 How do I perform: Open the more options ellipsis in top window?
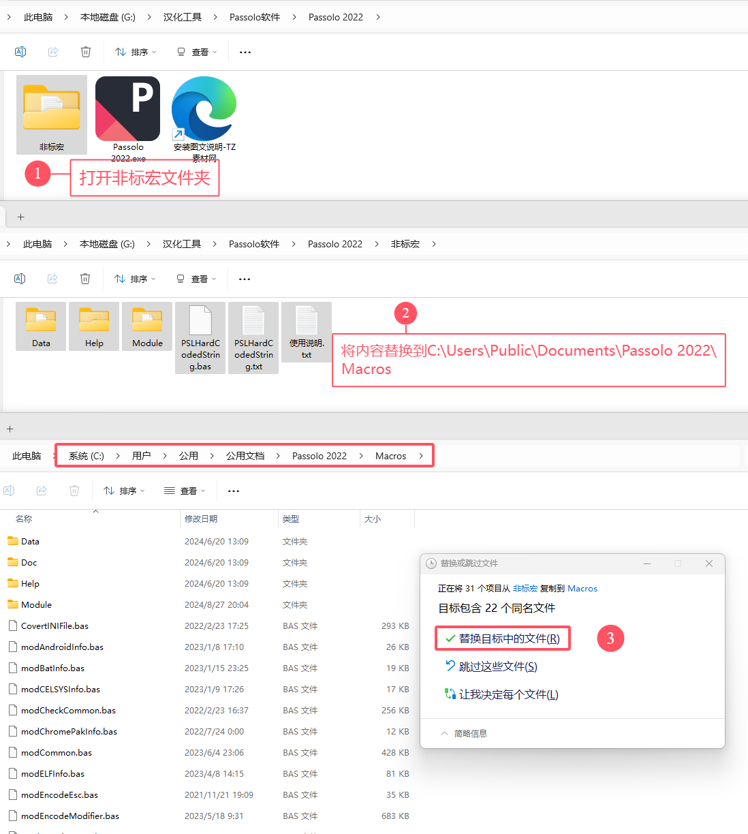245,52
